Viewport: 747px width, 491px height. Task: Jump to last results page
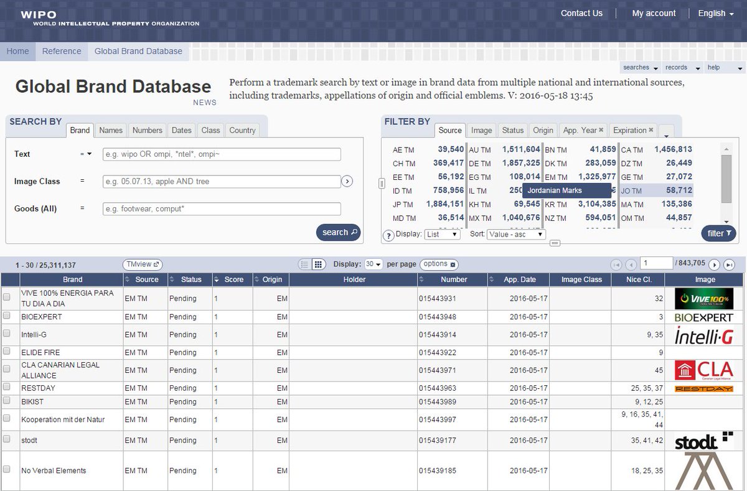728,264
